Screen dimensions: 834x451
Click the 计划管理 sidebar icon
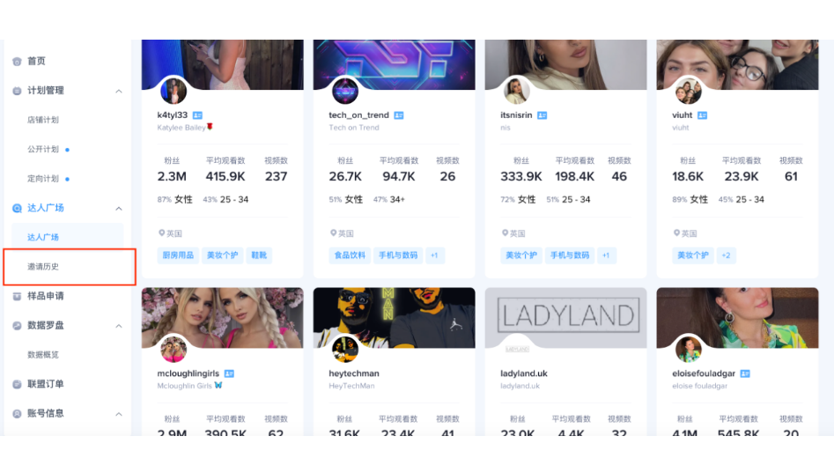click(x=17, y=91)
